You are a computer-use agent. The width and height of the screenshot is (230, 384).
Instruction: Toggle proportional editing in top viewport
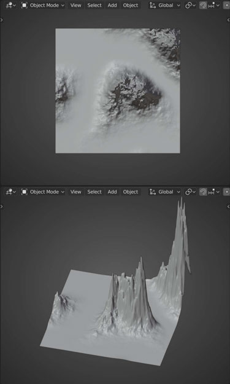(x=226, y=5)
